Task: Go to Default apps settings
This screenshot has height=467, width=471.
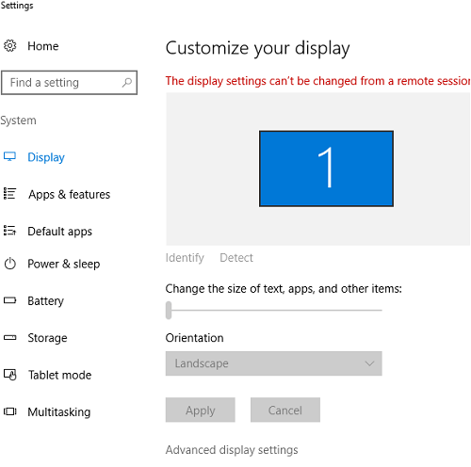Action: click(59, 232)
